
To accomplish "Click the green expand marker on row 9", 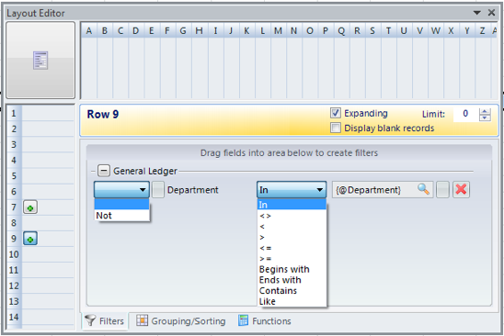I will pos(30,239).
